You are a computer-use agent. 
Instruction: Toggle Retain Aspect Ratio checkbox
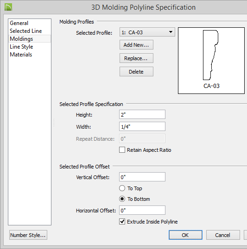(x=122, y=150)
